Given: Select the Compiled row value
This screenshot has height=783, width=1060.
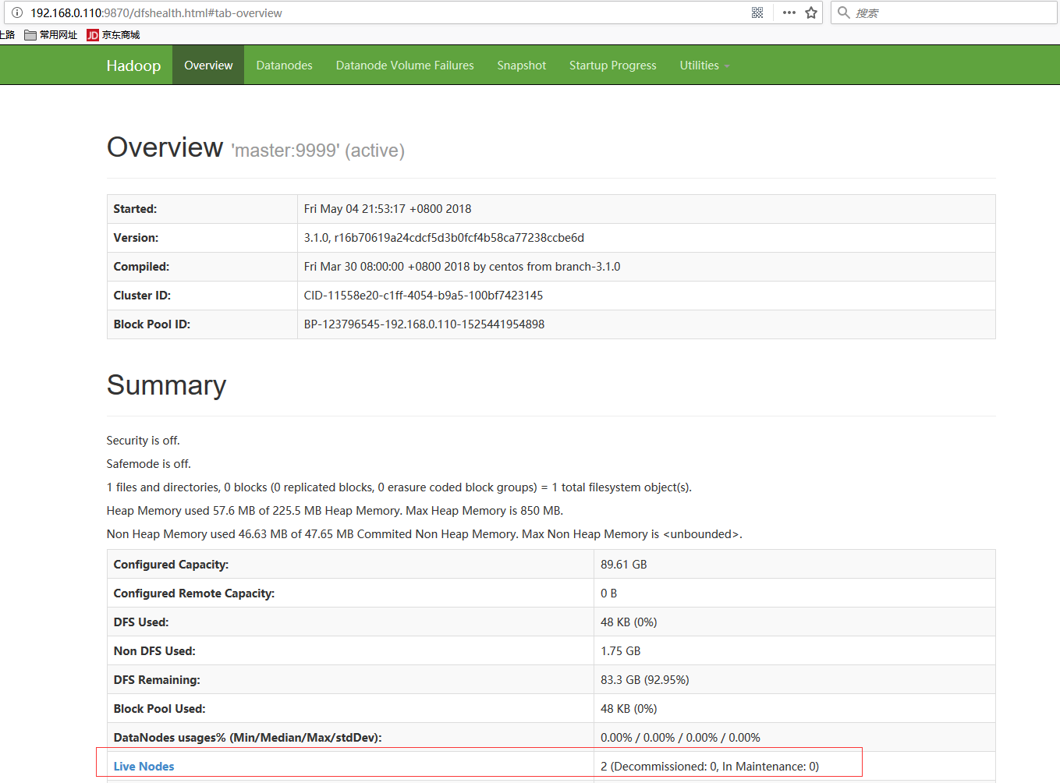Looking at the screenshot, I should [x=462, y=267].
